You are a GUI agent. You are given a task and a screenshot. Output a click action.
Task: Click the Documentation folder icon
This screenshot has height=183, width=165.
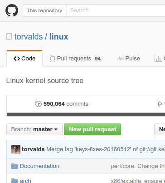coord(15,166)
